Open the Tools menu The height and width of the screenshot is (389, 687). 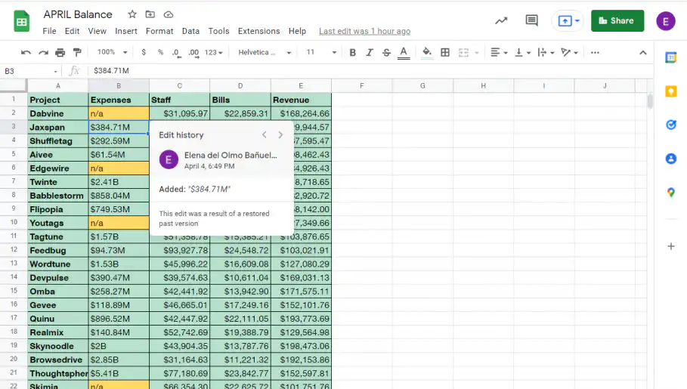(218, 31)
